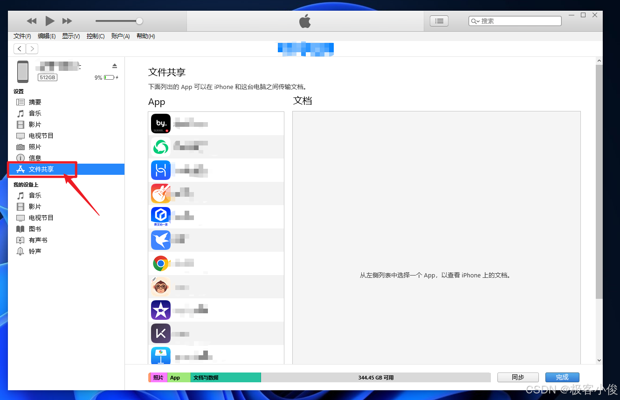Click the iPhone device icon in sidebar
The image size is (620, 400).
23,72
